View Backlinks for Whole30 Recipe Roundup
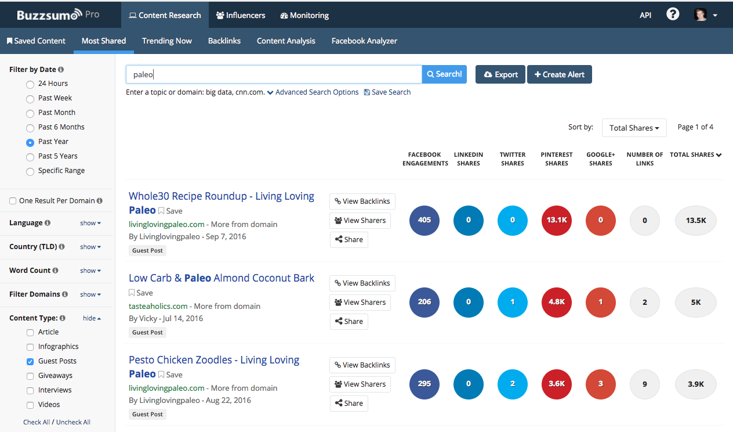The width and height of the screenshot is (733, 432). [362, 201]
